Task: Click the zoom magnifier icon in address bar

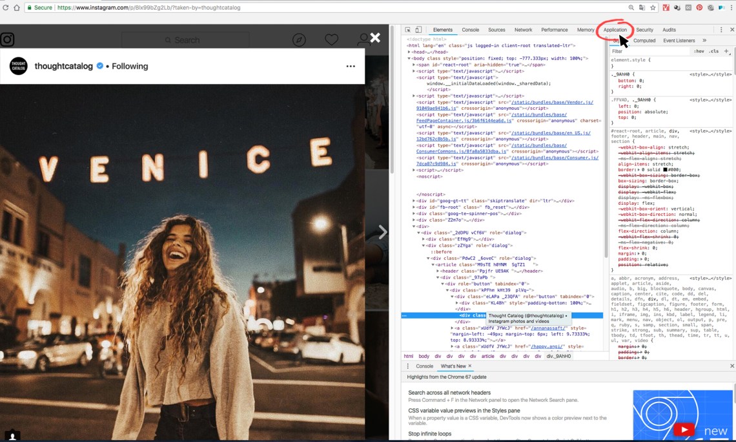Action: coord(631,8)
